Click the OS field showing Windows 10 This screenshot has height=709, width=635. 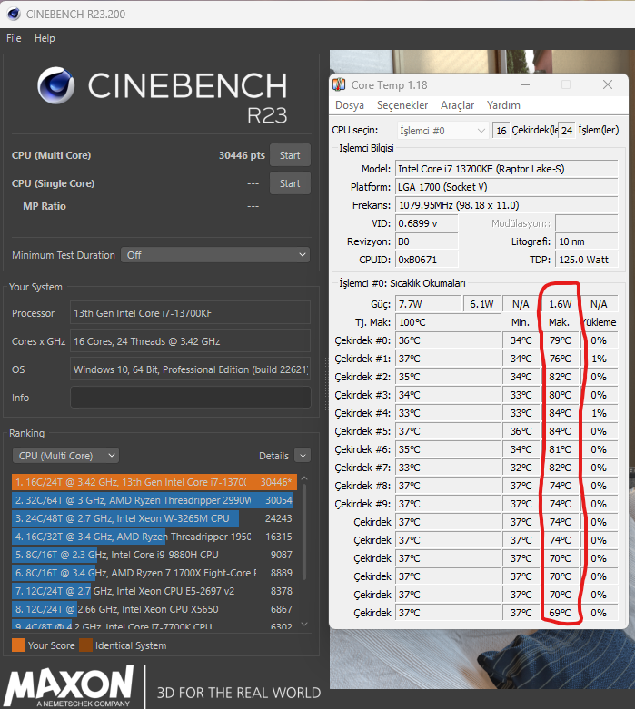coord(191,369)
